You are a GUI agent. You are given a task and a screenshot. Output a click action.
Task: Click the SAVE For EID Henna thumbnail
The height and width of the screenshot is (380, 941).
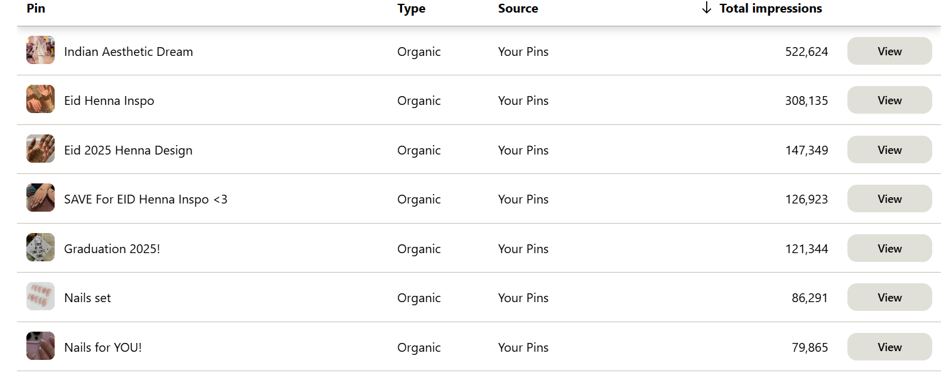(40, 198)
